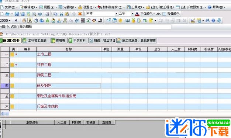
Task: Open the 材料信息价 menu
Action: tap(111, 7)
